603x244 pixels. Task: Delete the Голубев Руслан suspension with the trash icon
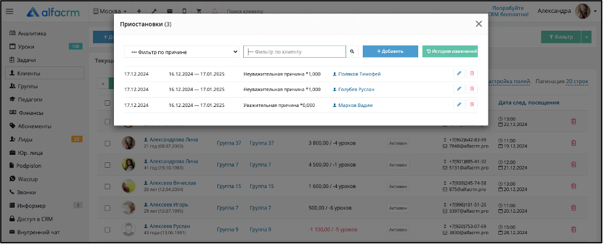pos(472,89)
